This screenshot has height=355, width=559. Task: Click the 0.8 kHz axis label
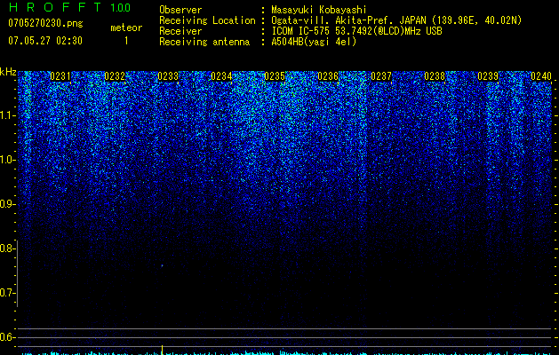tap(7, 248)
